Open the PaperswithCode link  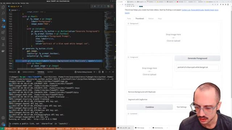[197, 10]
